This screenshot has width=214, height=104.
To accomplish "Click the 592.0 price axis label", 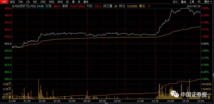I will 8,79.
